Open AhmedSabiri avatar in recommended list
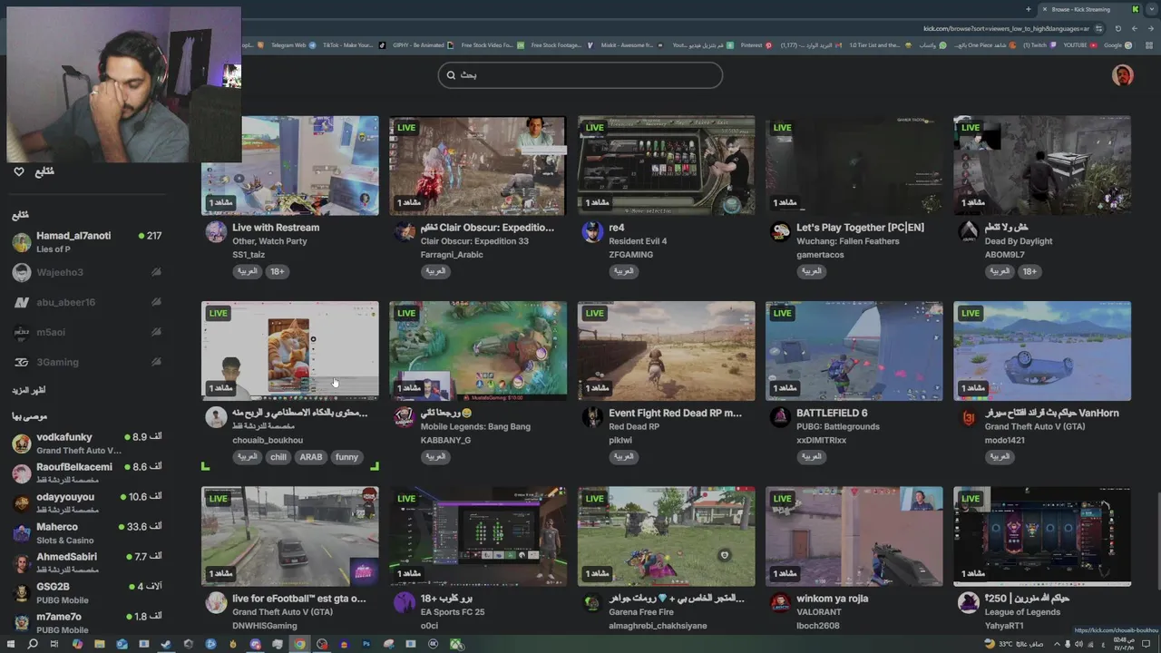 tap(22, 563)
